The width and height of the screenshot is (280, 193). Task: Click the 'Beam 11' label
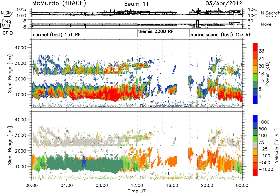(136, 4)
